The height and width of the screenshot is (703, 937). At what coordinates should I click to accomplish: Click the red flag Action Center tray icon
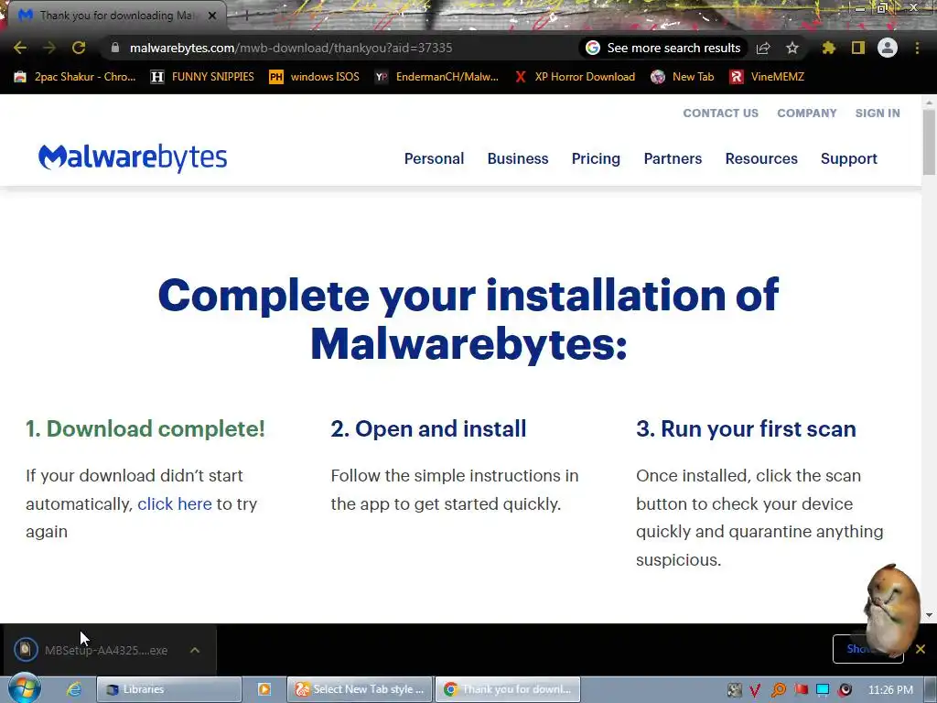tap(801, 690)
